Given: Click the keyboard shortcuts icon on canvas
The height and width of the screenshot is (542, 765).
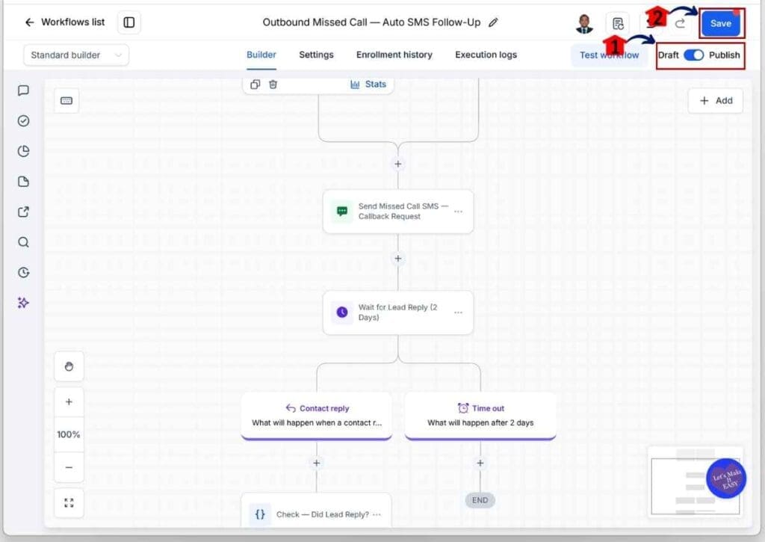Looking at the screenshot, I should pos(66,101).
